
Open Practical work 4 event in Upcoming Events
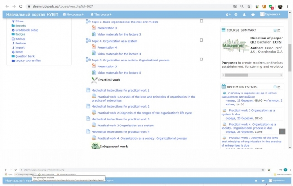point(249,126)
